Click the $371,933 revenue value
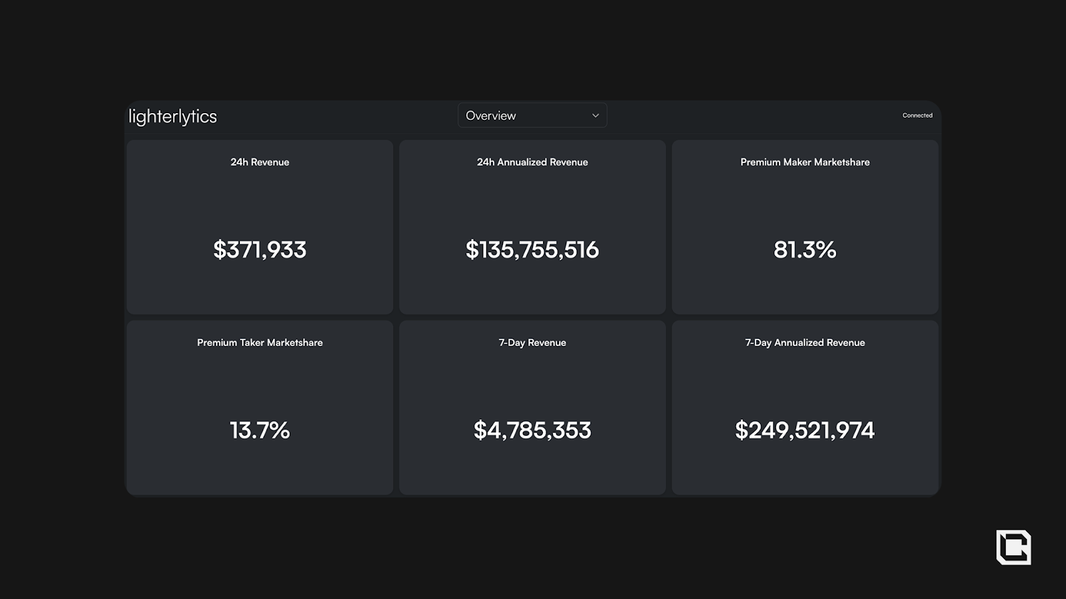The image size is (1066, 599). 260,250
